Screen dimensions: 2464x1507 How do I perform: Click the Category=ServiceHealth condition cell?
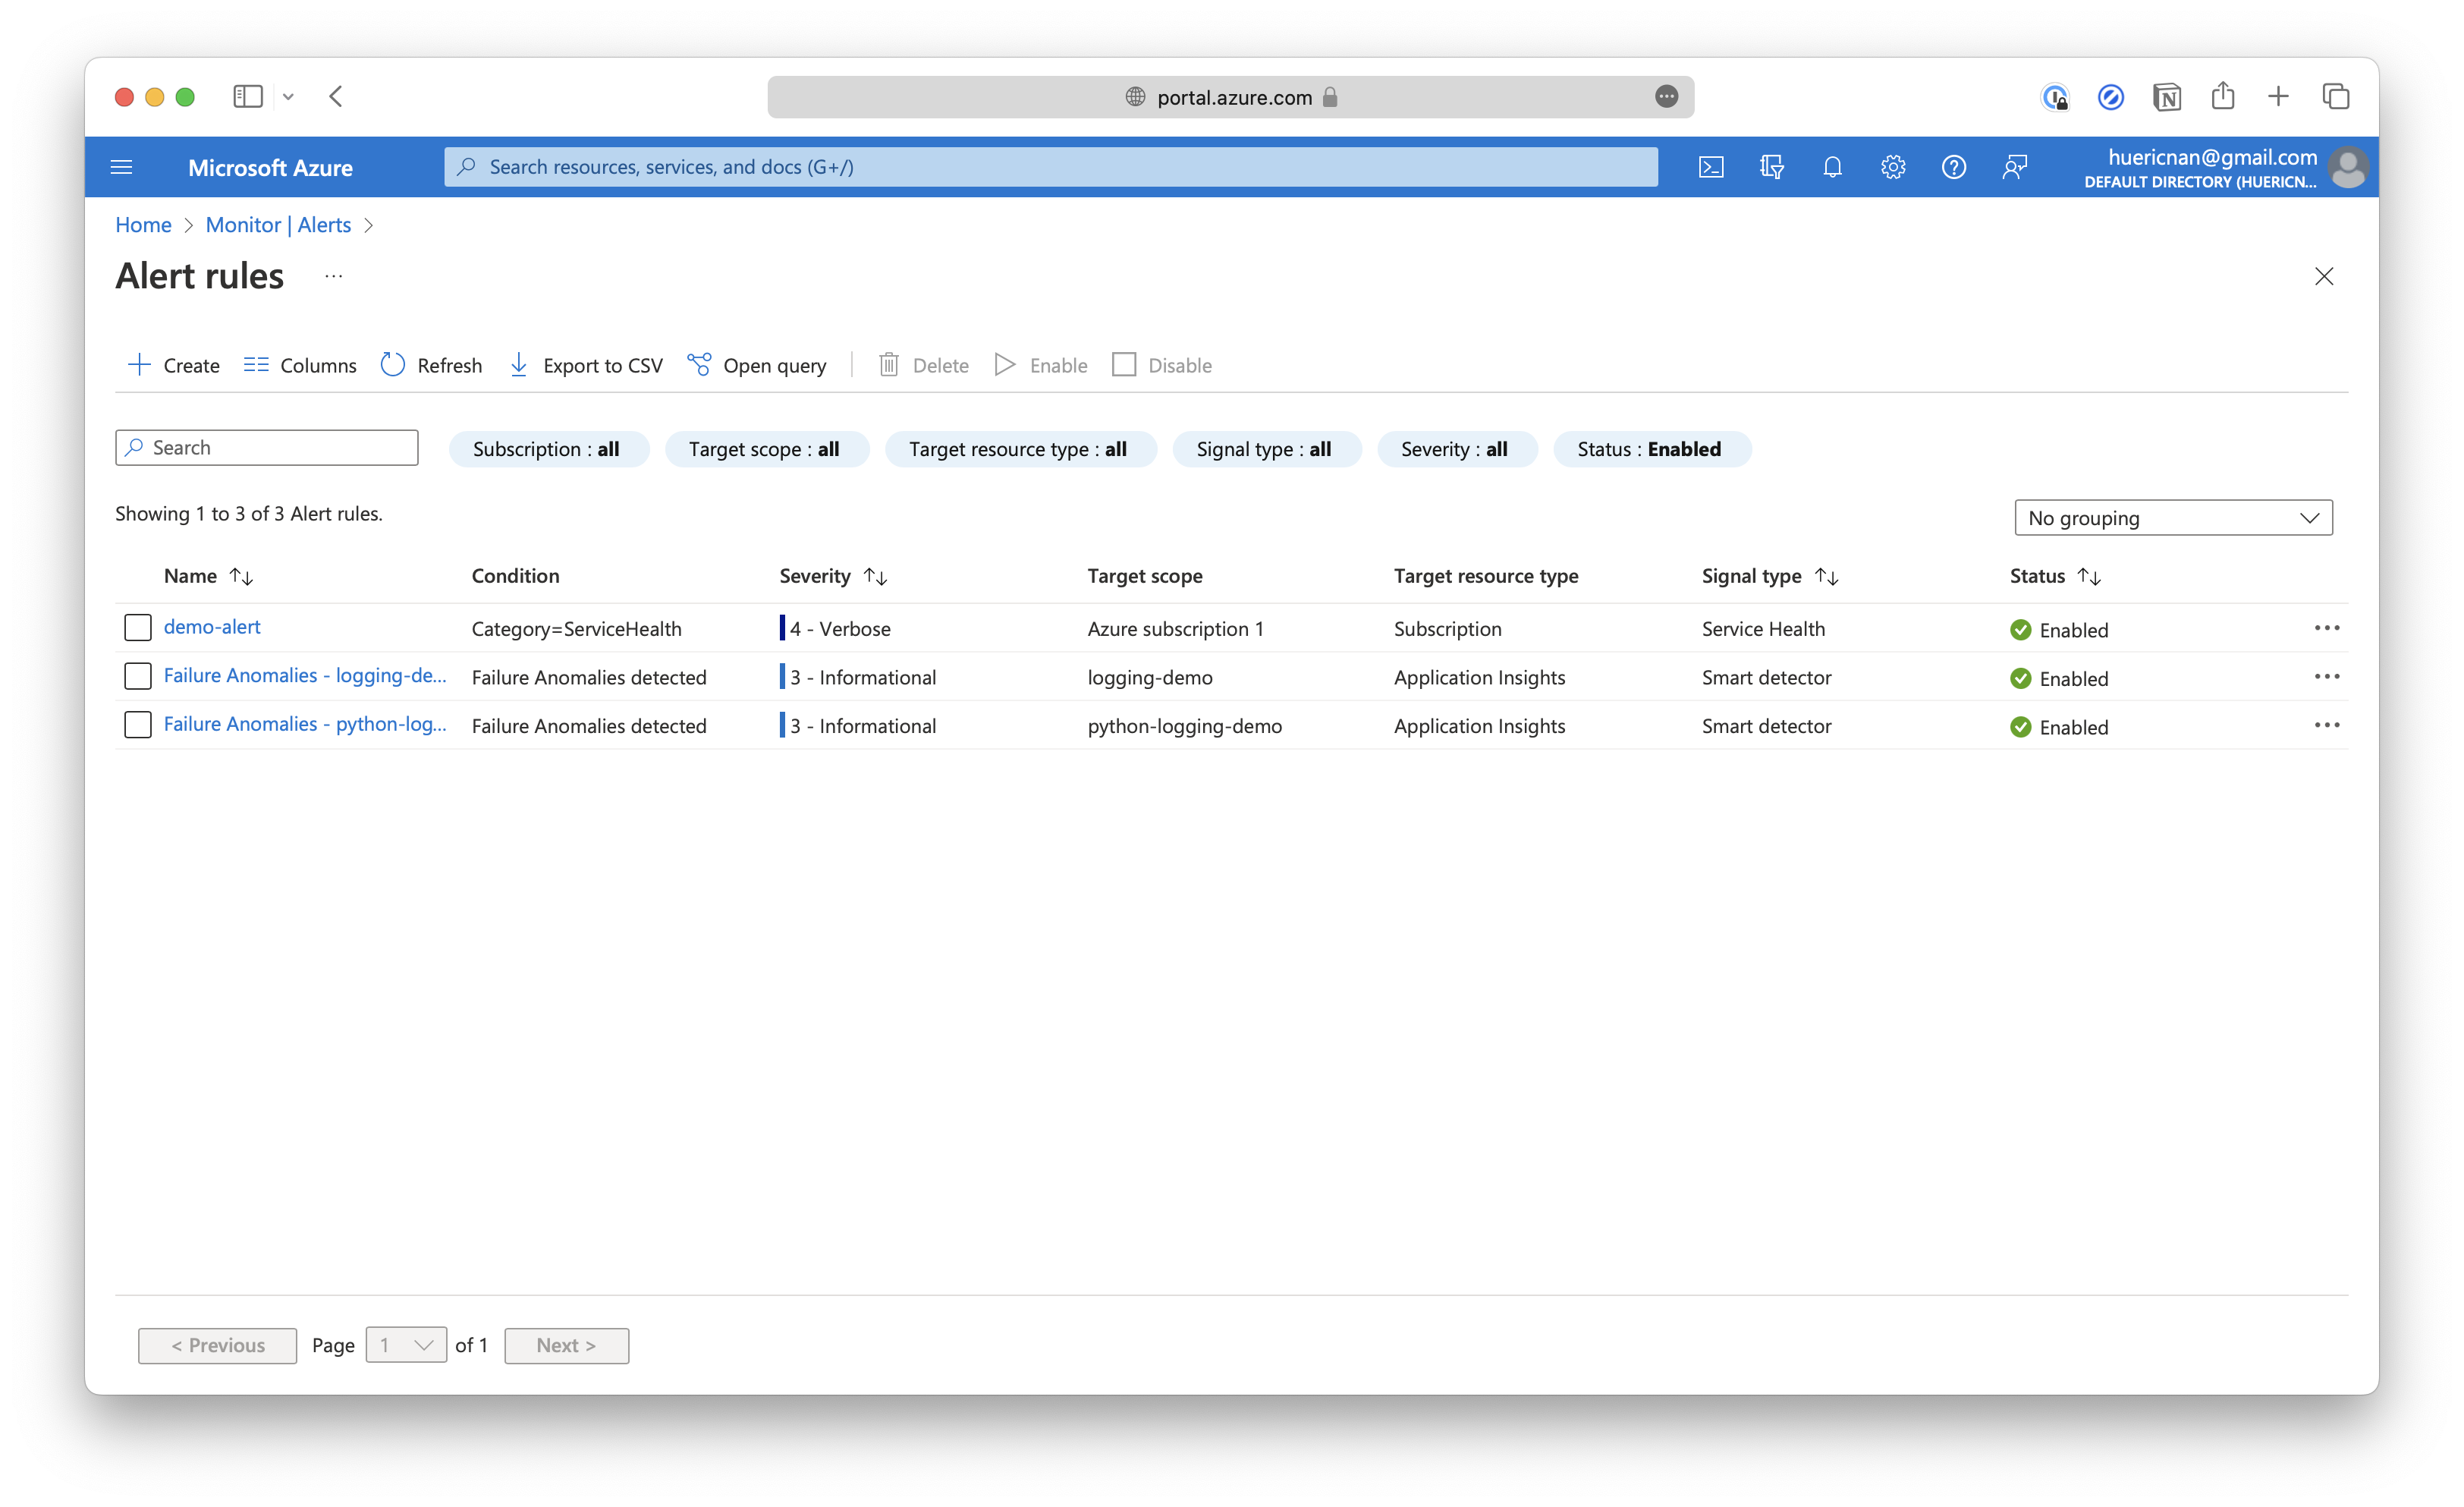[576, 629]
